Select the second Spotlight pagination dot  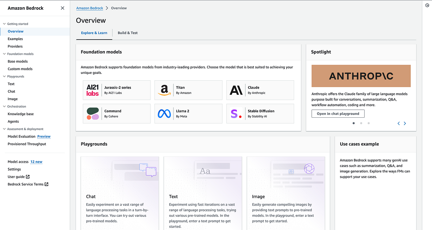coord(361,123)
